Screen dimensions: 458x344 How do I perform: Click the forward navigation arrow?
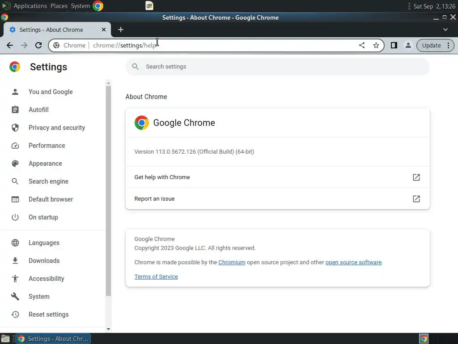[x=24, y=45]
